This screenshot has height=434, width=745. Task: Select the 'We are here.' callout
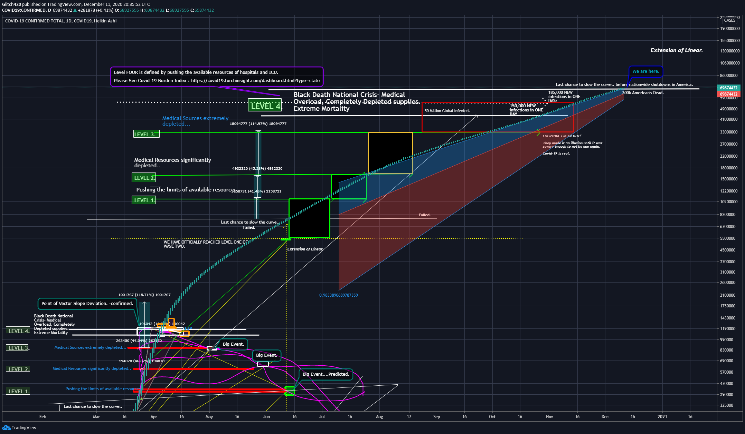click(645, 71)
